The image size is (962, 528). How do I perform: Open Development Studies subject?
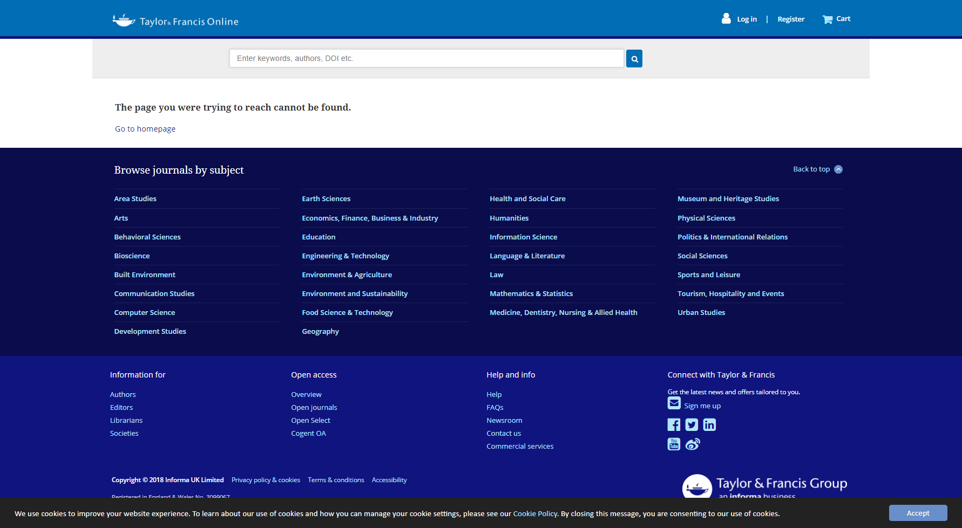coord(150,332)
